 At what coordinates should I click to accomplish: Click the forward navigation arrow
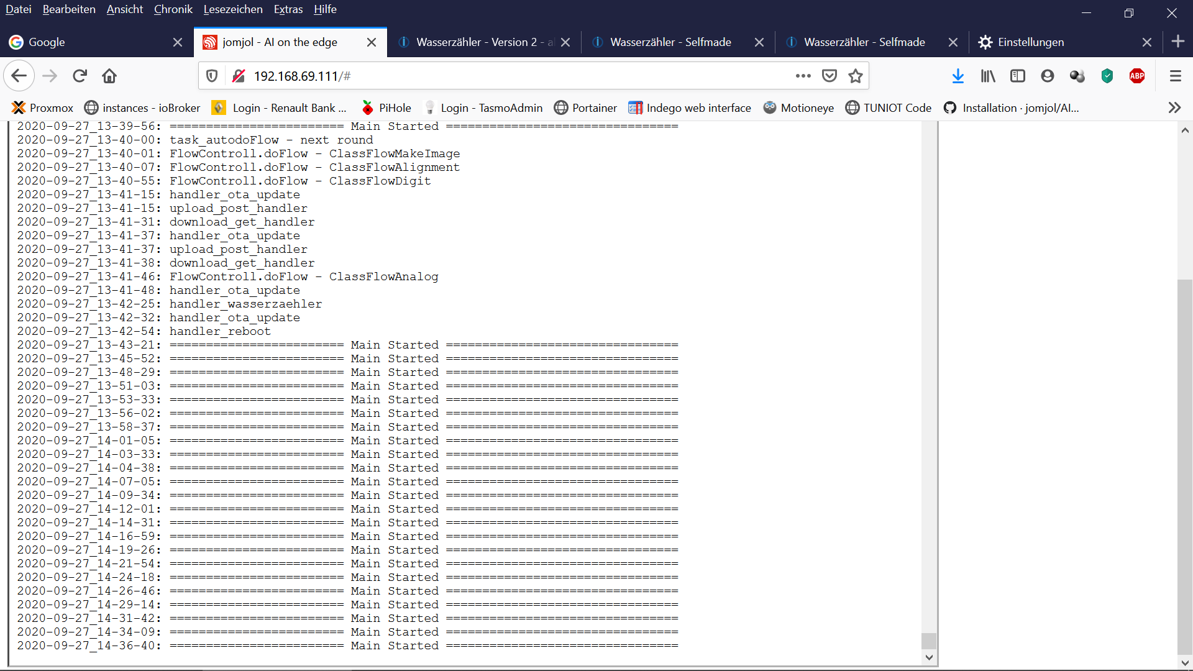pos(50,76)
